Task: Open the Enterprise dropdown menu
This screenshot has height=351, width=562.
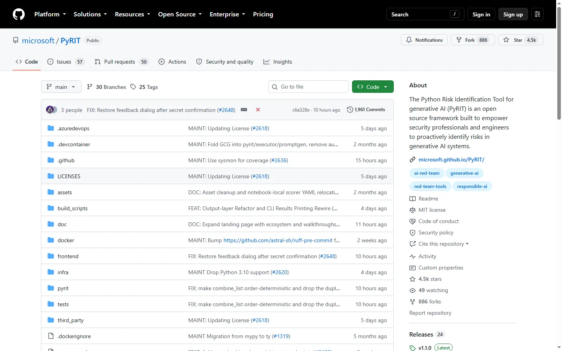Action: (227, 14)
